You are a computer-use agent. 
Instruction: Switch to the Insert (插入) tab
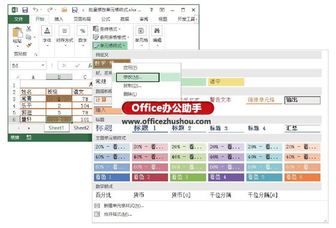(59, 19)
